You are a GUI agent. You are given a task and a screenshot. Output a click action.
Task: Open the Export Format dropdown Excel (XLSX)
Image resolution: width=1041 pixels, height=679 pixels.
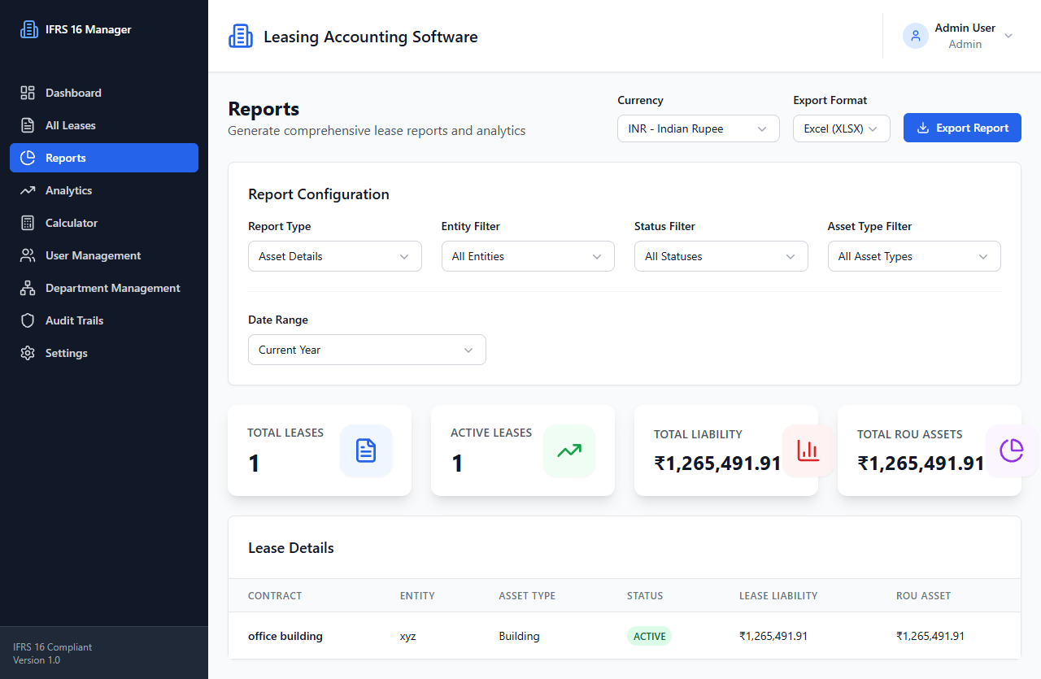[x=842, y=128]
